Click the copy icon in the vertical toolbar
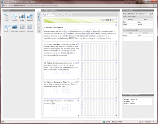 (x=39, y=17)
